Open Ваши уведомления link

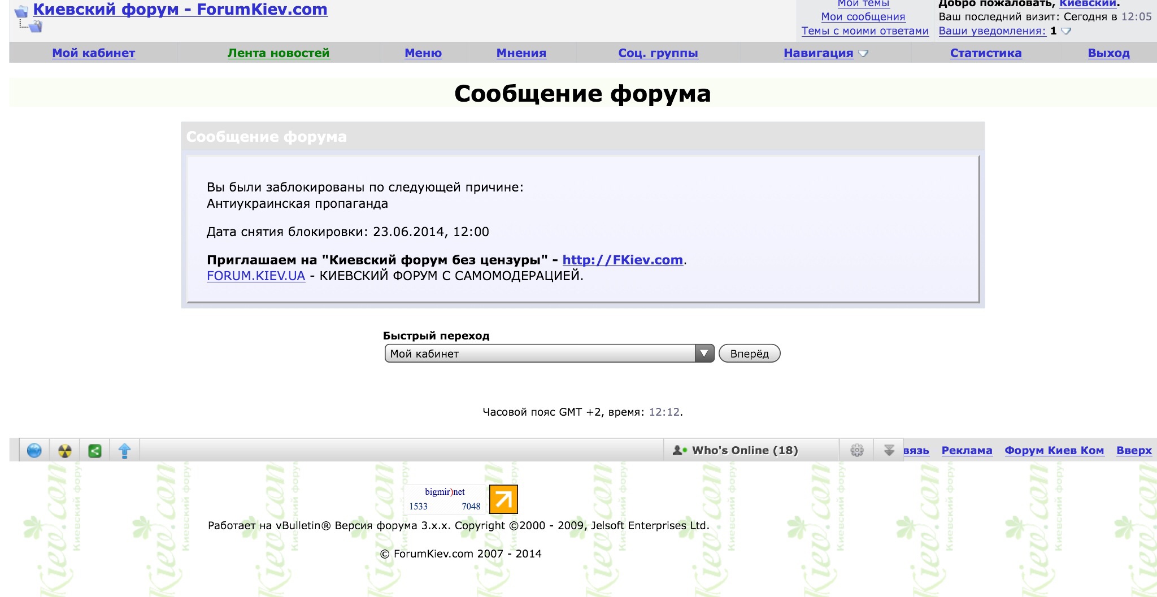[x=992, y=31]
